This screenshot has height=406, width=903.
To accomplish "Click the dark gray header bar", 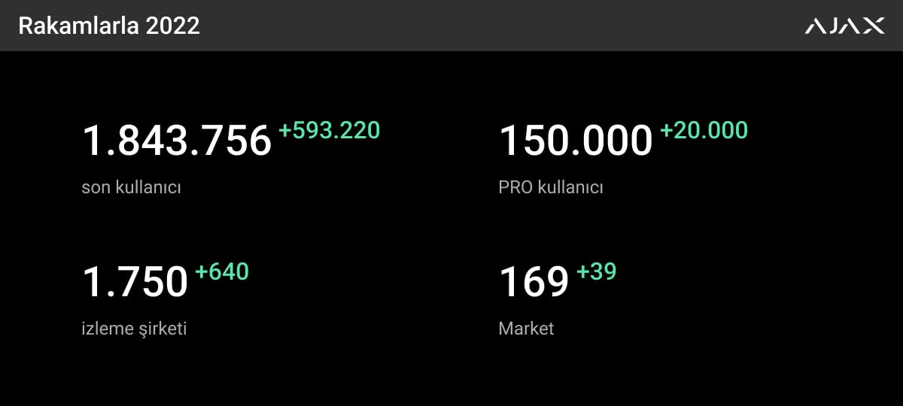I will pos(451,26).
